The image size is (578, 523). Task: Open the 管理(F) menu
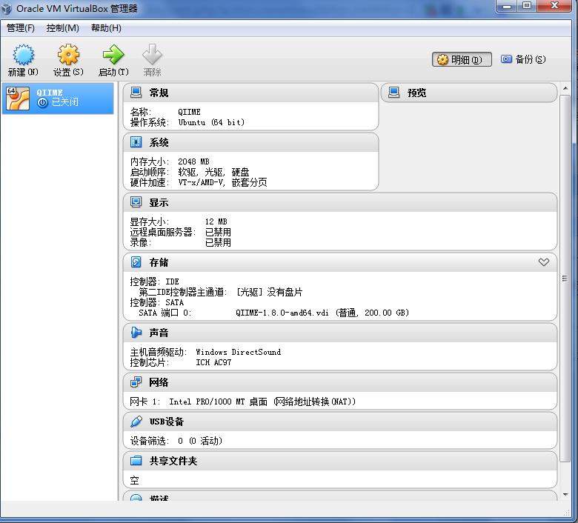(21, 28)
